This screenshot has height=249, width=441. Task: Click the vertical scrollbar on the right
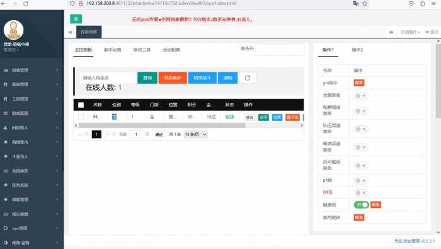pyautogui.click(x=438, y=81)
